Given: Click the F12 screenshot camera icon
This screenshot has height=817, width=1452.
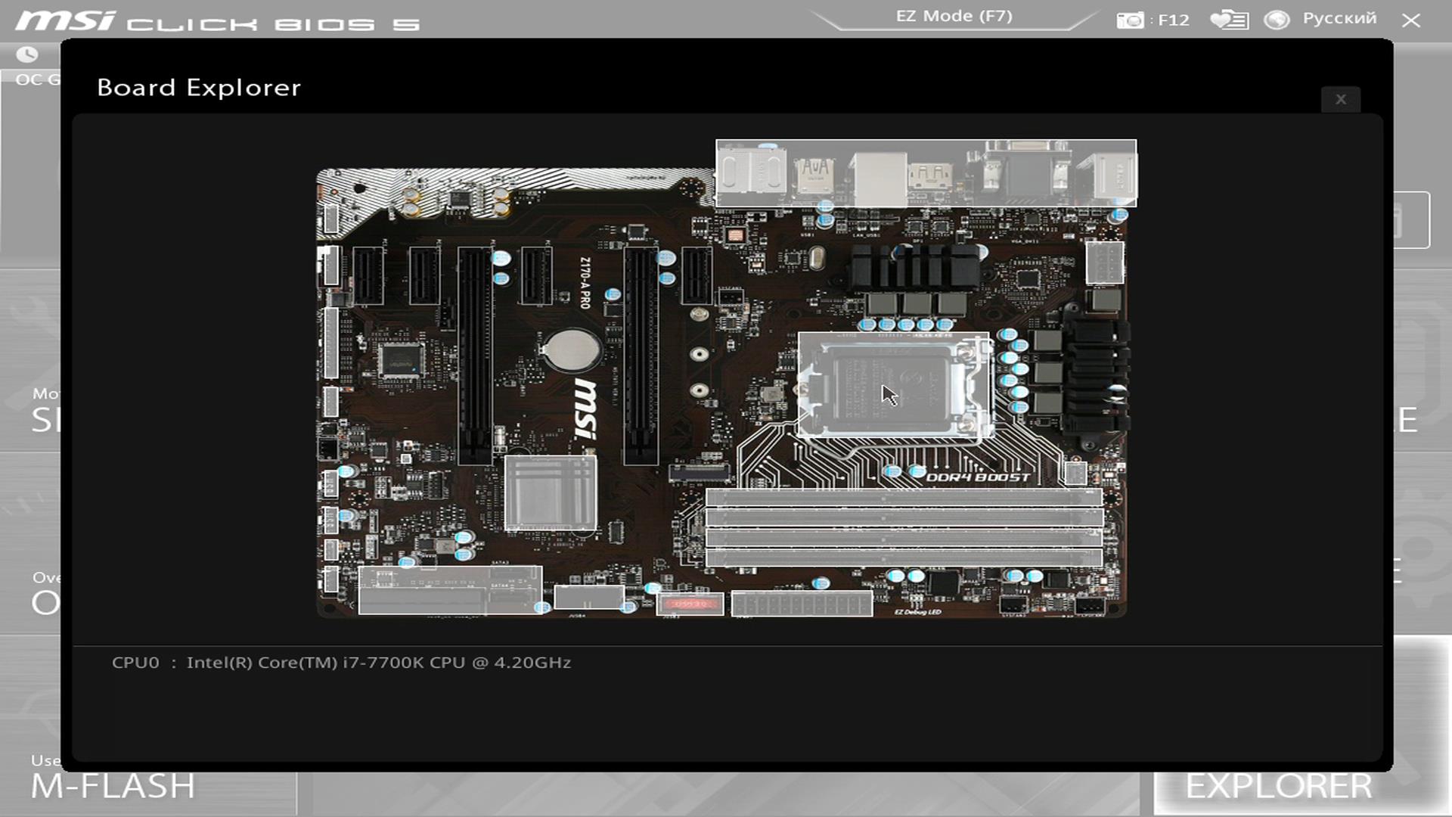Looking at the screenshot, I should [1131, 20].
